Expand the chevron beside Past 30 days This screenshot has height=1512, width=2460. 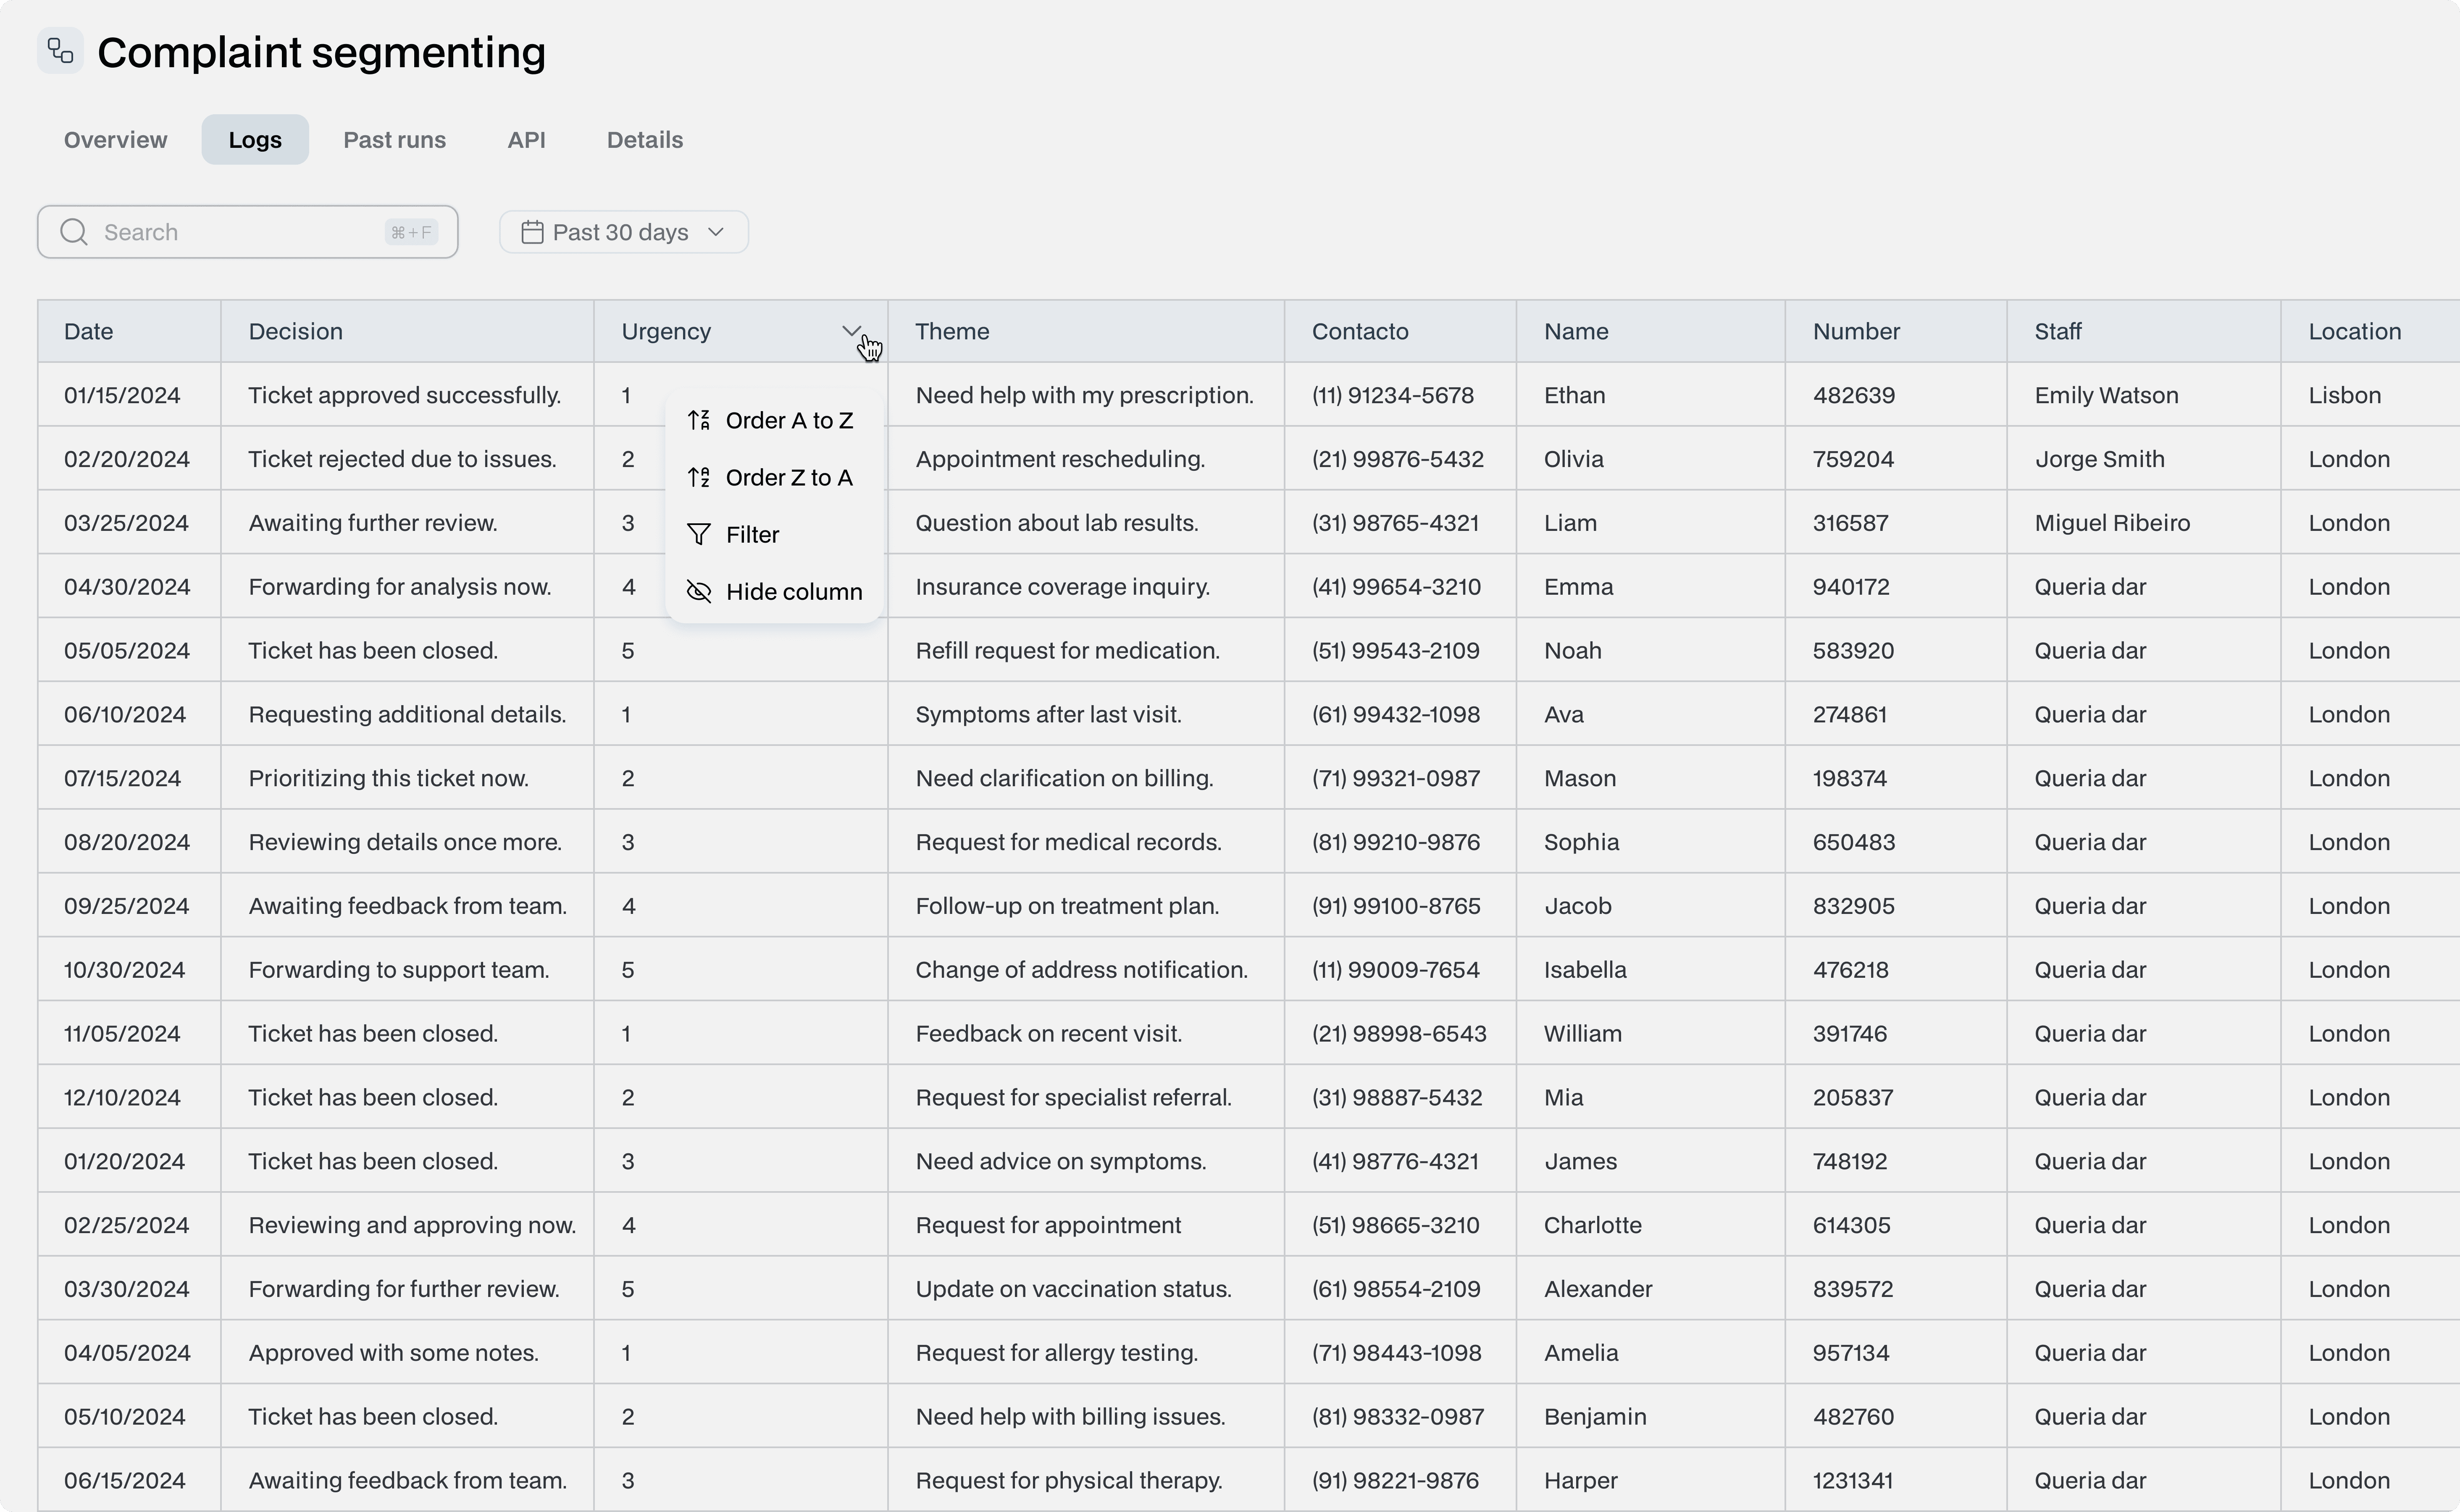716,232
